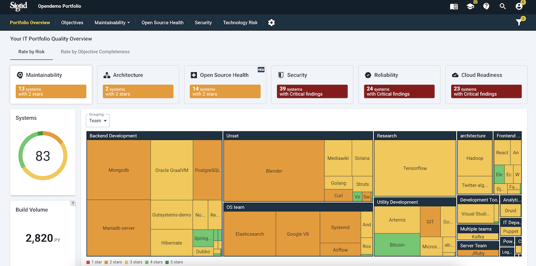This screenshot has width=536, height=266.
Task: Select the GIT tile
Action: pyautogui.click(x=430, y=221)
